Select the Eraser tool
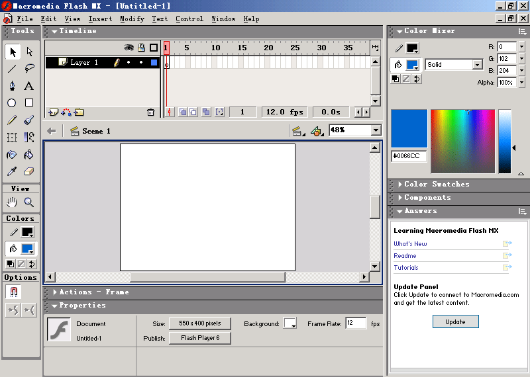The image size is (530, 377). tap(29, 171)
